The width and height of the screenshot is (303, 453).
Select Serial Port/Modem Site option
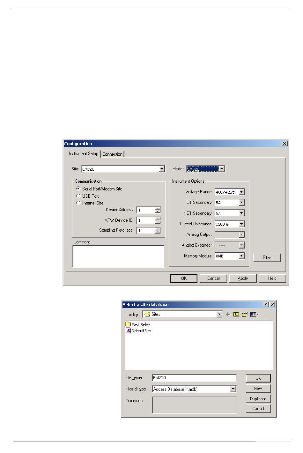pyautogui.click(x=78, y=189)
